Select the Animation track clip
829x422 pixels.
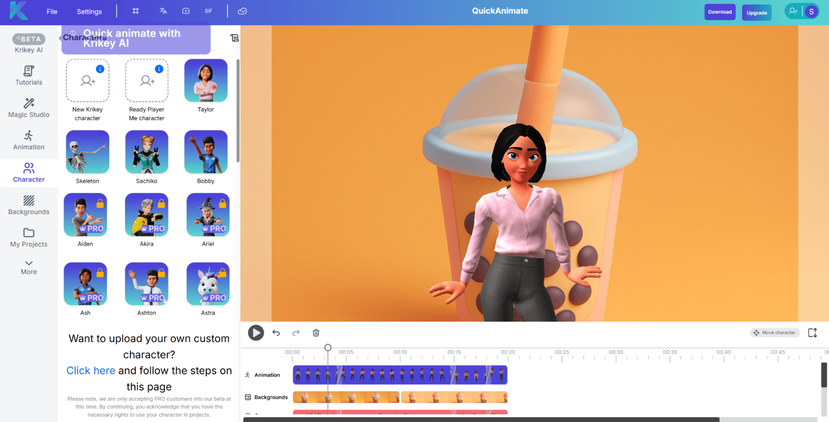click(400, 375)
